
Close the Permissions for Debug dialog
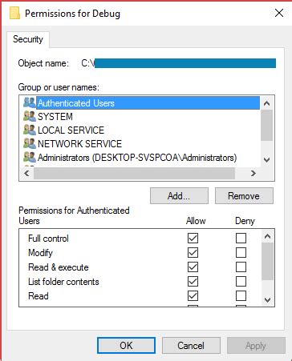279,13
